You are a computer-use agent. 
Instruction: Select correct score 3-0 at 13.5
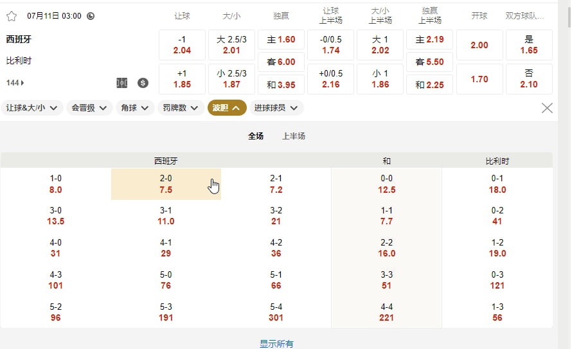tap(55, 216)
